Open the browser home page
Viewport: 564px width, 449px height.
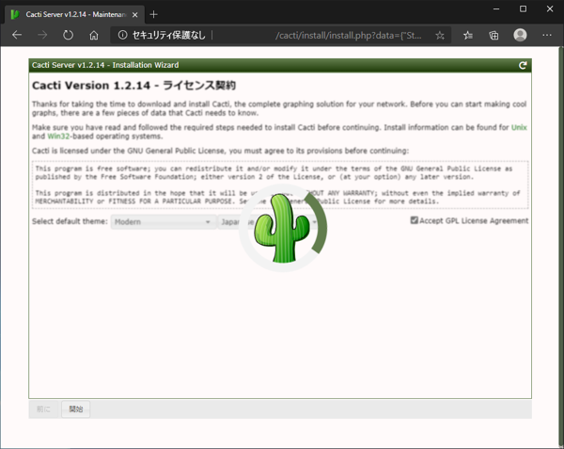pyautogui.click(x=94, y=35)
